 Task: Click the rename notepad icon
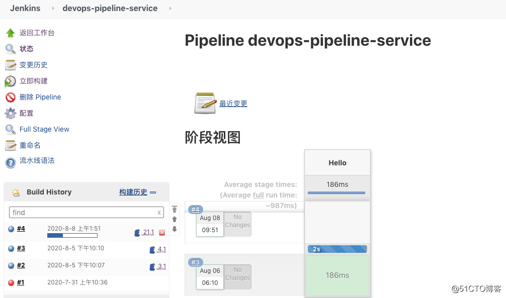pos(11,145)
